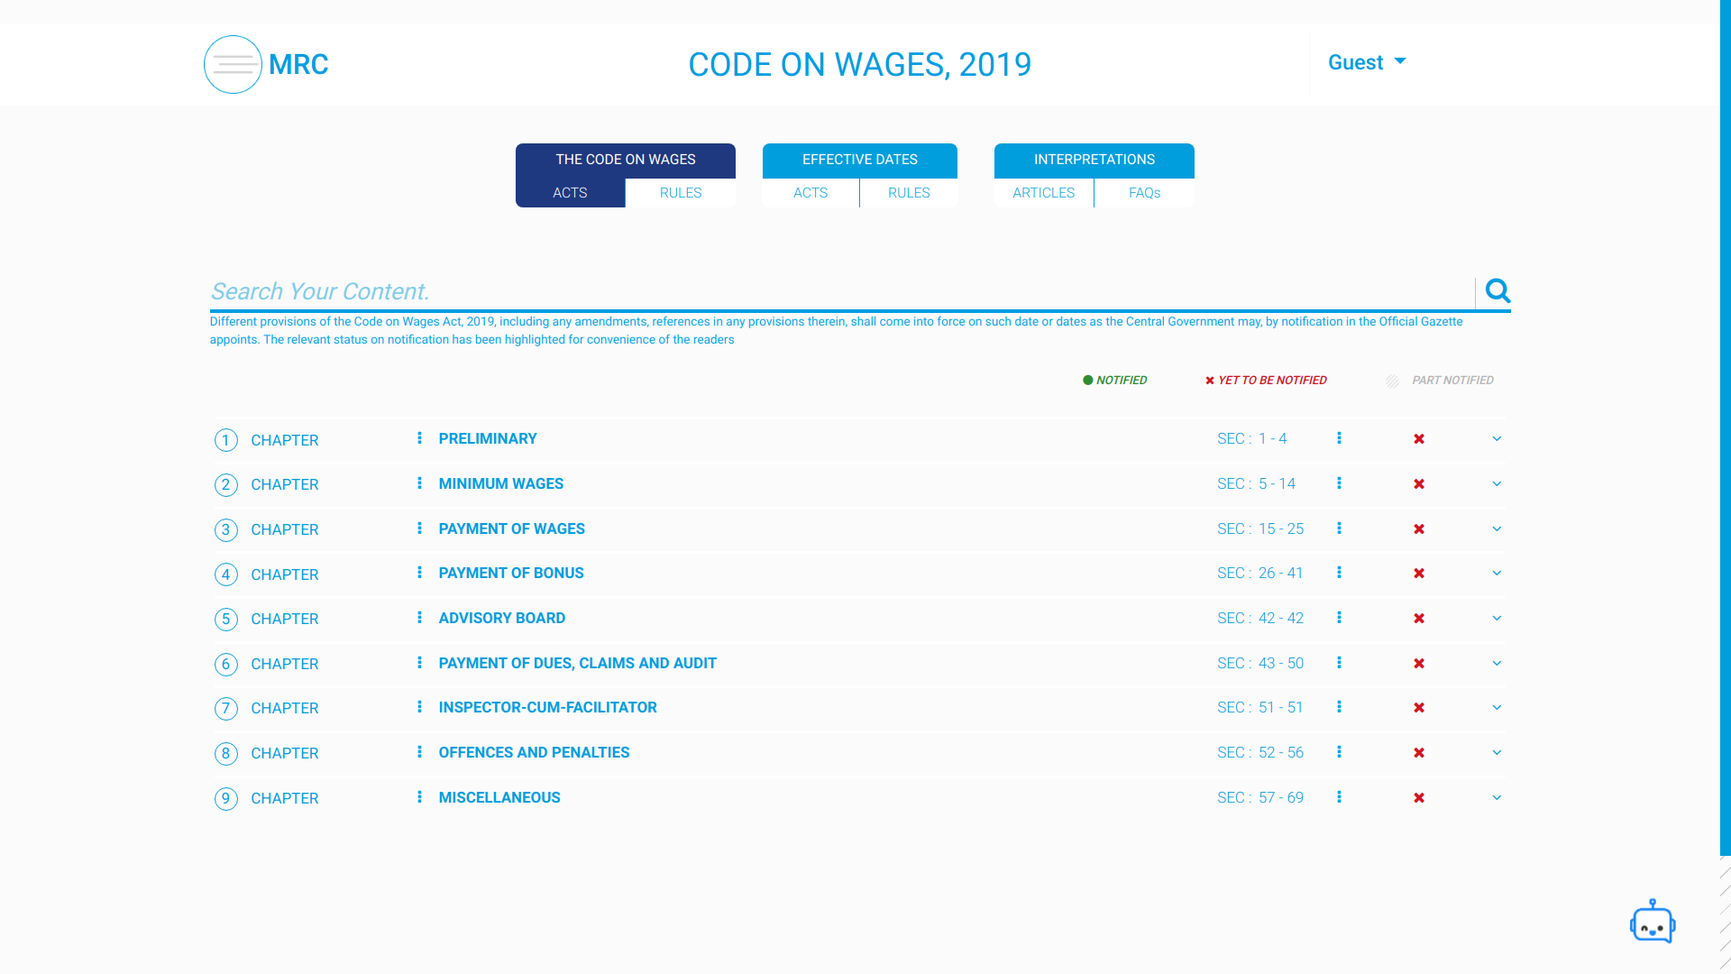Open the MINIMUM WAGES chapter link
This screenshot has height=974, width=1731.
pyautogui.click(x=501, y=483)
